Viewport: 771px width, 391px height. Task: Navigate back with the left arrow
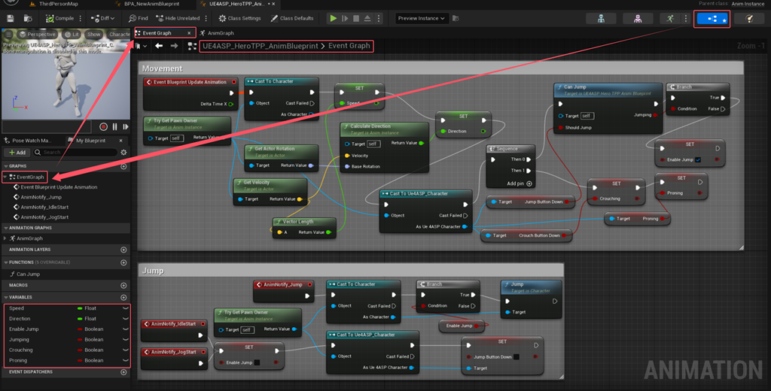point(159,46)
